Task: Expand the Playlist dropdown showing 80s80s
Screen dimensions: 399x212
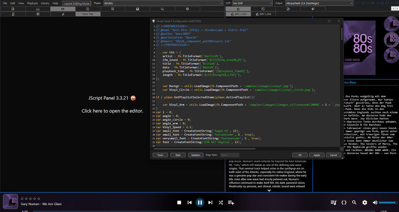Action: pos(163,3)
